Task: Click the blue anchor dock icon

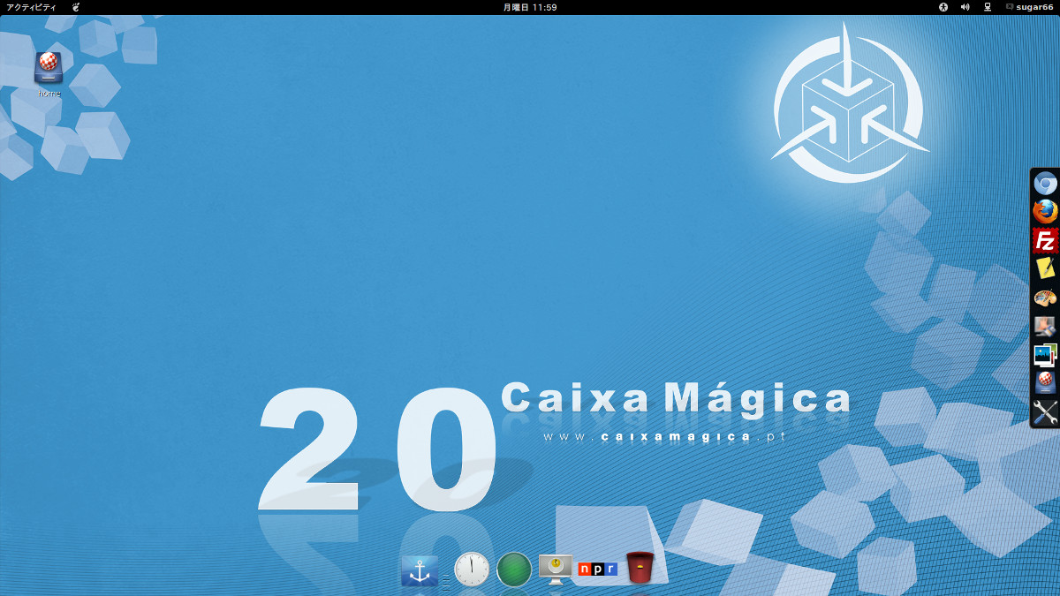Action: point(420,571)
